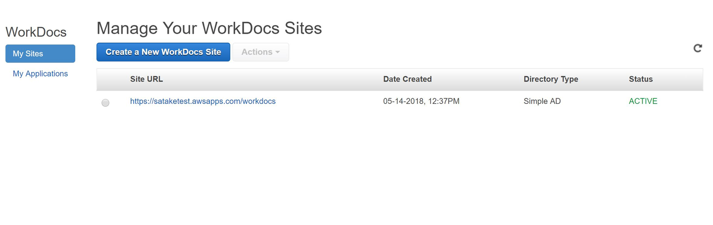Refresh the WorkDocs sites list
713x225 pixels.
point(698,48)
